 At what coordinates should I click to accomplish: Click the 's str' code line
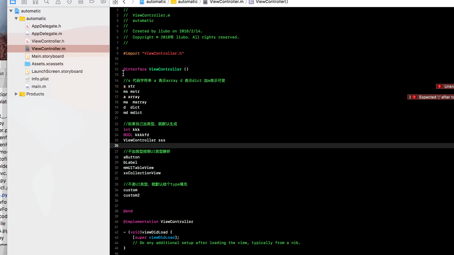(129, 86)
